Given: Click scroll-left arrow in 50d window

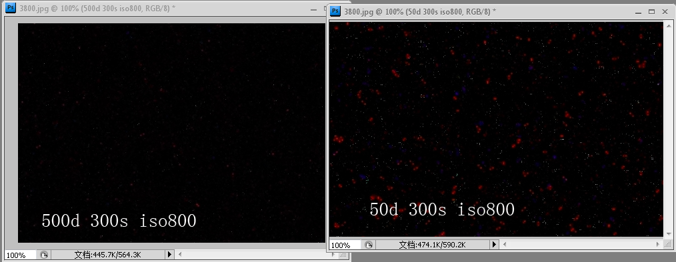Looking at the screenshot, I should [x=505, y=244].
